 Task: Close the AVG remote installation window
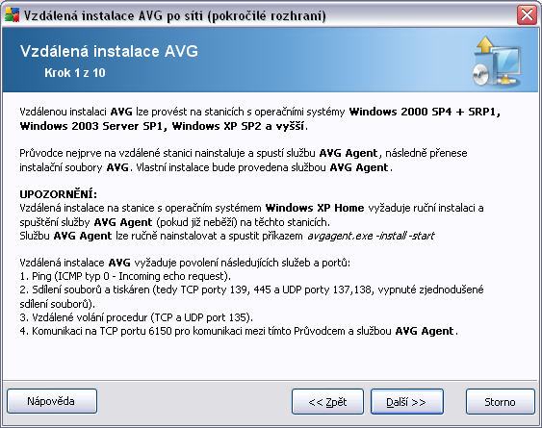tap(527, 15)
